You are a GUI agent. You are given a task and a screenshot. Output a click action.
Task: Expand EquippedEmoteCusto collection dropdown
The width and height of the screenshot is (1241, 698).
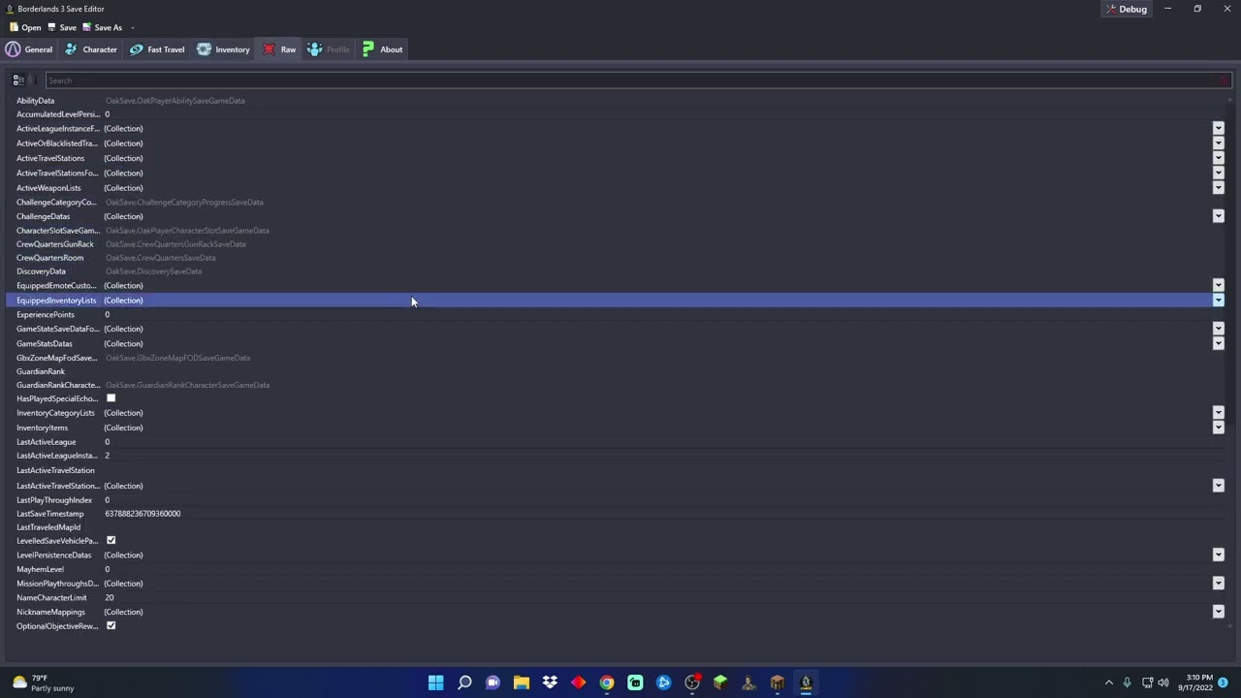1218,285
